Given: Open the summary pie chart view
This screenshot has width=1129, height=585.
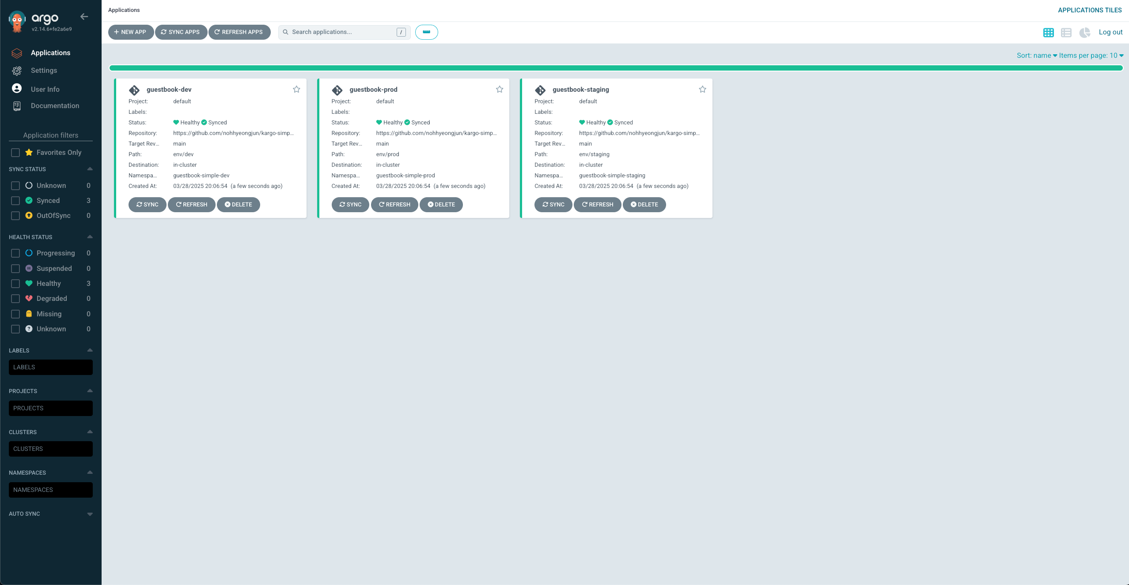Looking at the screenshot, I should pyautogui.click(x=1084, y=32).
